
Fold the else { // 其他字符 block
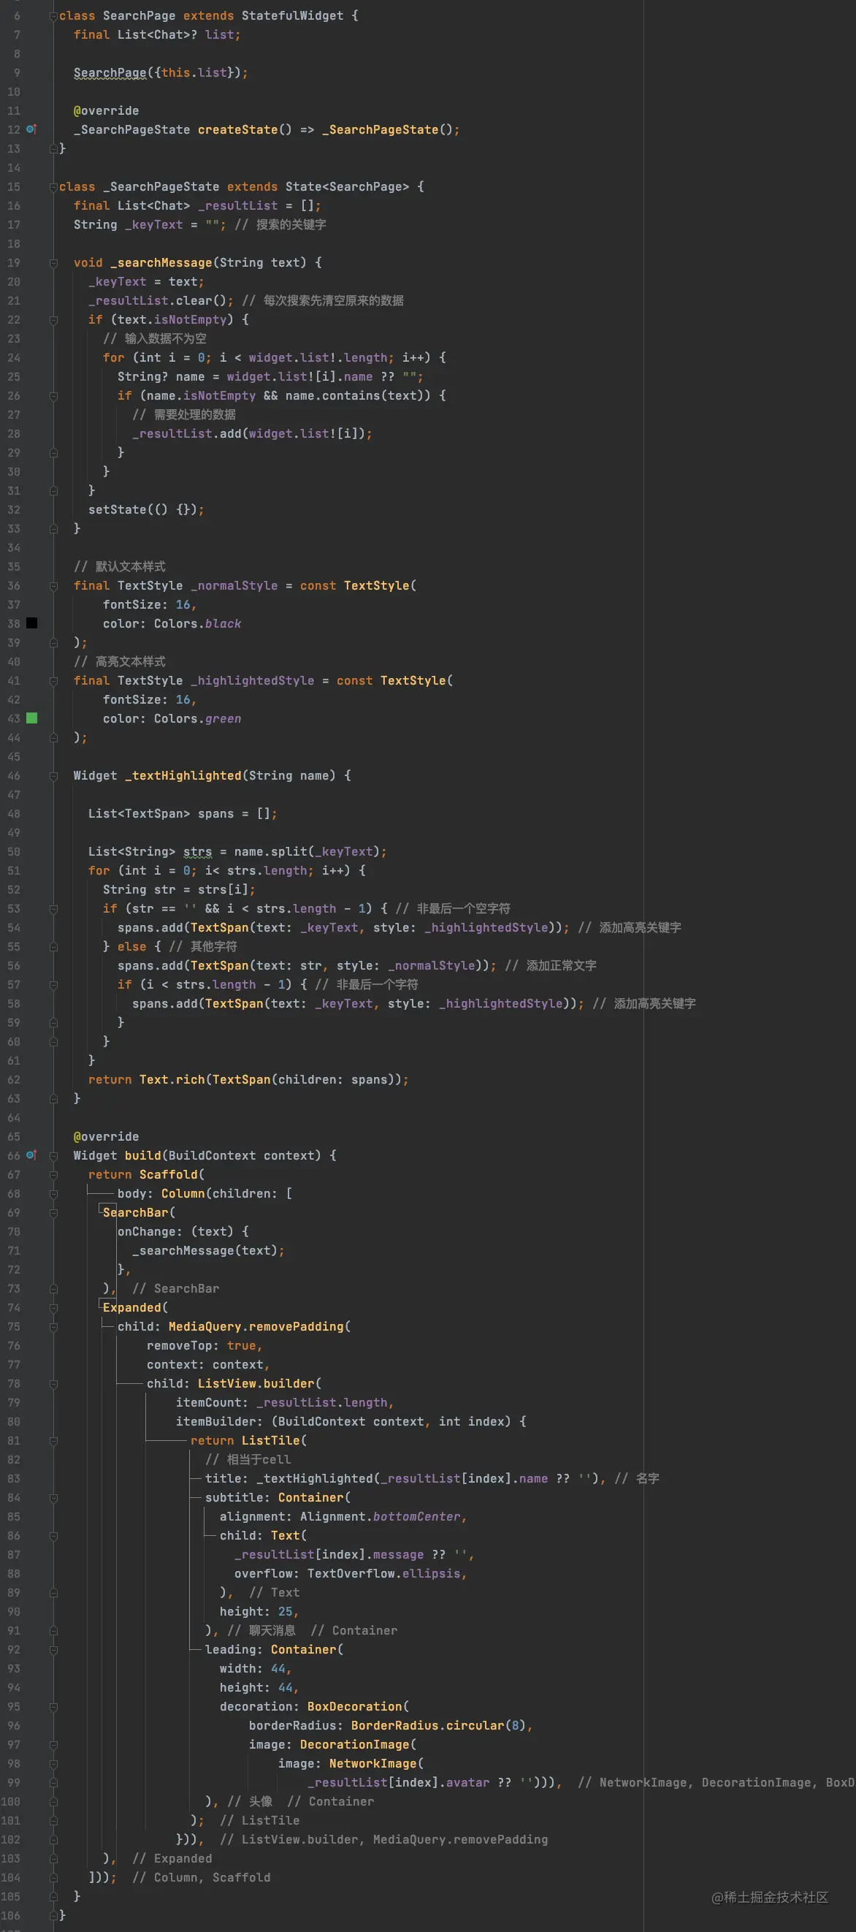click(53, 946)
